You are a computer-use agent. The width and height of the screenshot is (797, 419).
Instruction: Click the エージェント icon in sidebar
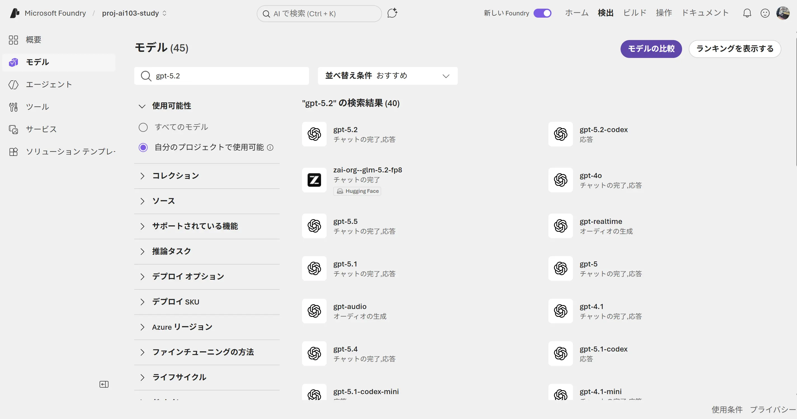(x=13, y=84)
